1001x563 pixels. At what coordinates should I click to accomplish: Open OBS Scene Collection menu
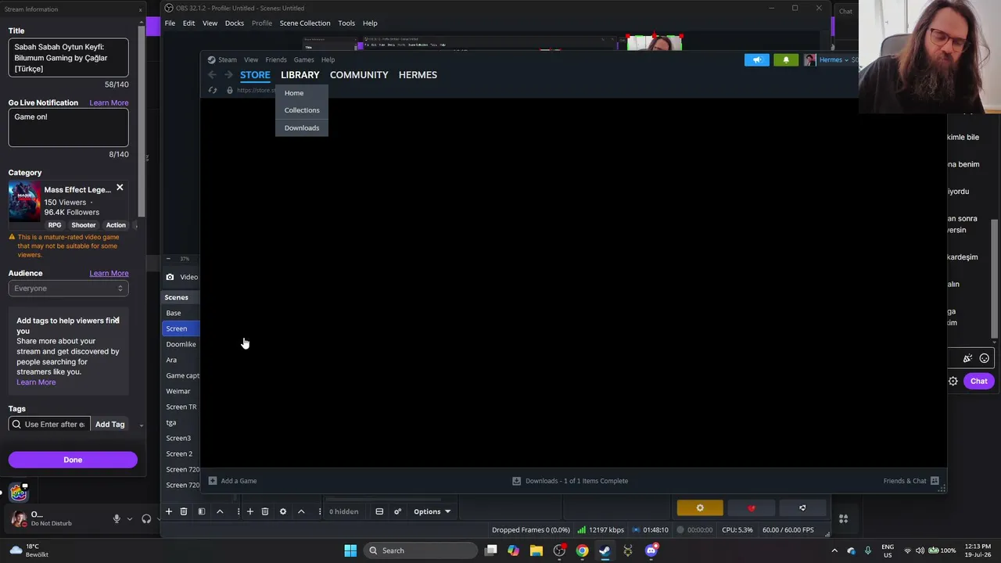click(305, 23)
